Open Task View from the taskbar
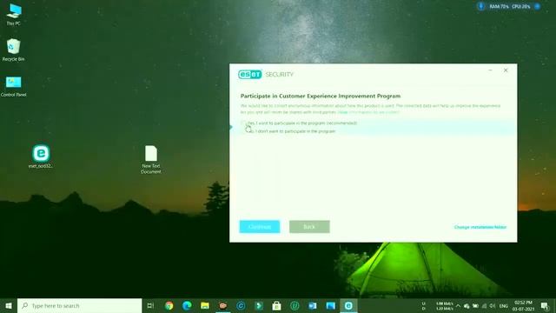This screenshot has width=556, height=313. tap(150, 305)
